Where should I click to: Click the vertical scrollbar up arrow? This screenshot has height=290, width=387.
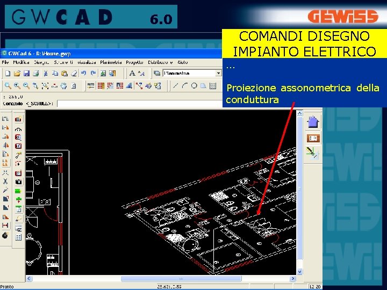299,113
